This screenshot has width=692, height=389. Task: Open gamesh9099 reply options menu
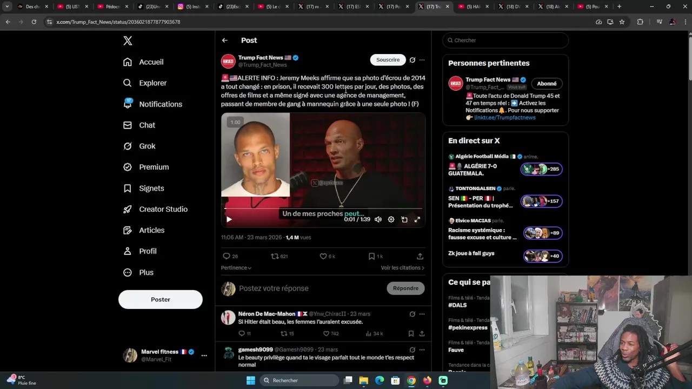point(422,350)
